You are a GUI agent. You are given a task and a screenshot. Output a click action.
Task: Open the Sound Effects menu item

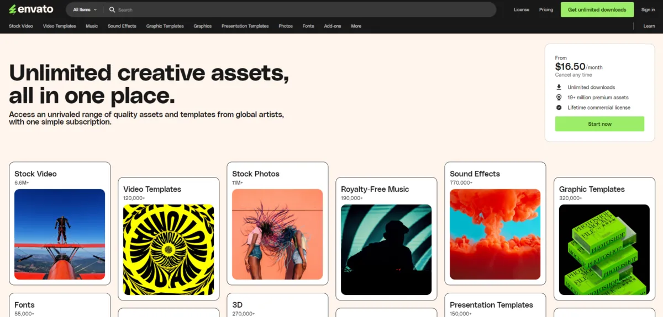click(122, 26)
